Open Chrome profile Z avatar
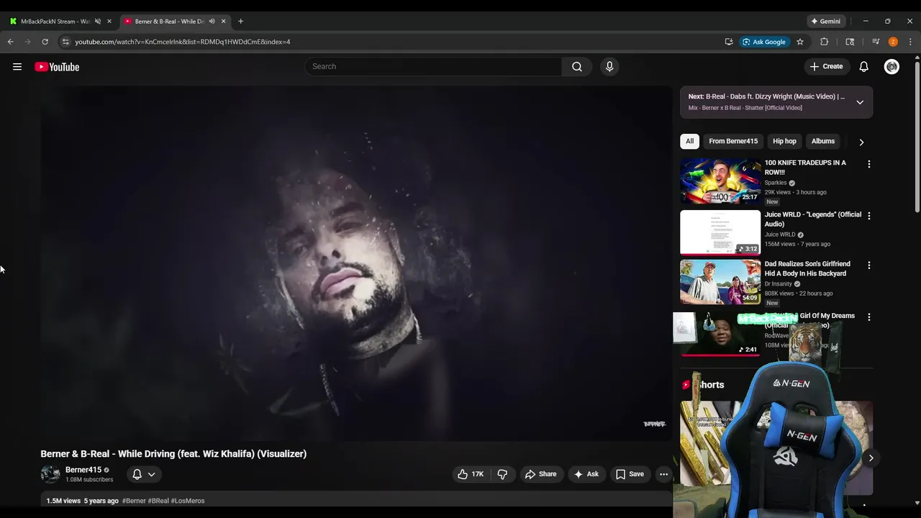Image resolution: width=921 pixels, height=518 pixels. pyautogui.click(x=893, y=42)
